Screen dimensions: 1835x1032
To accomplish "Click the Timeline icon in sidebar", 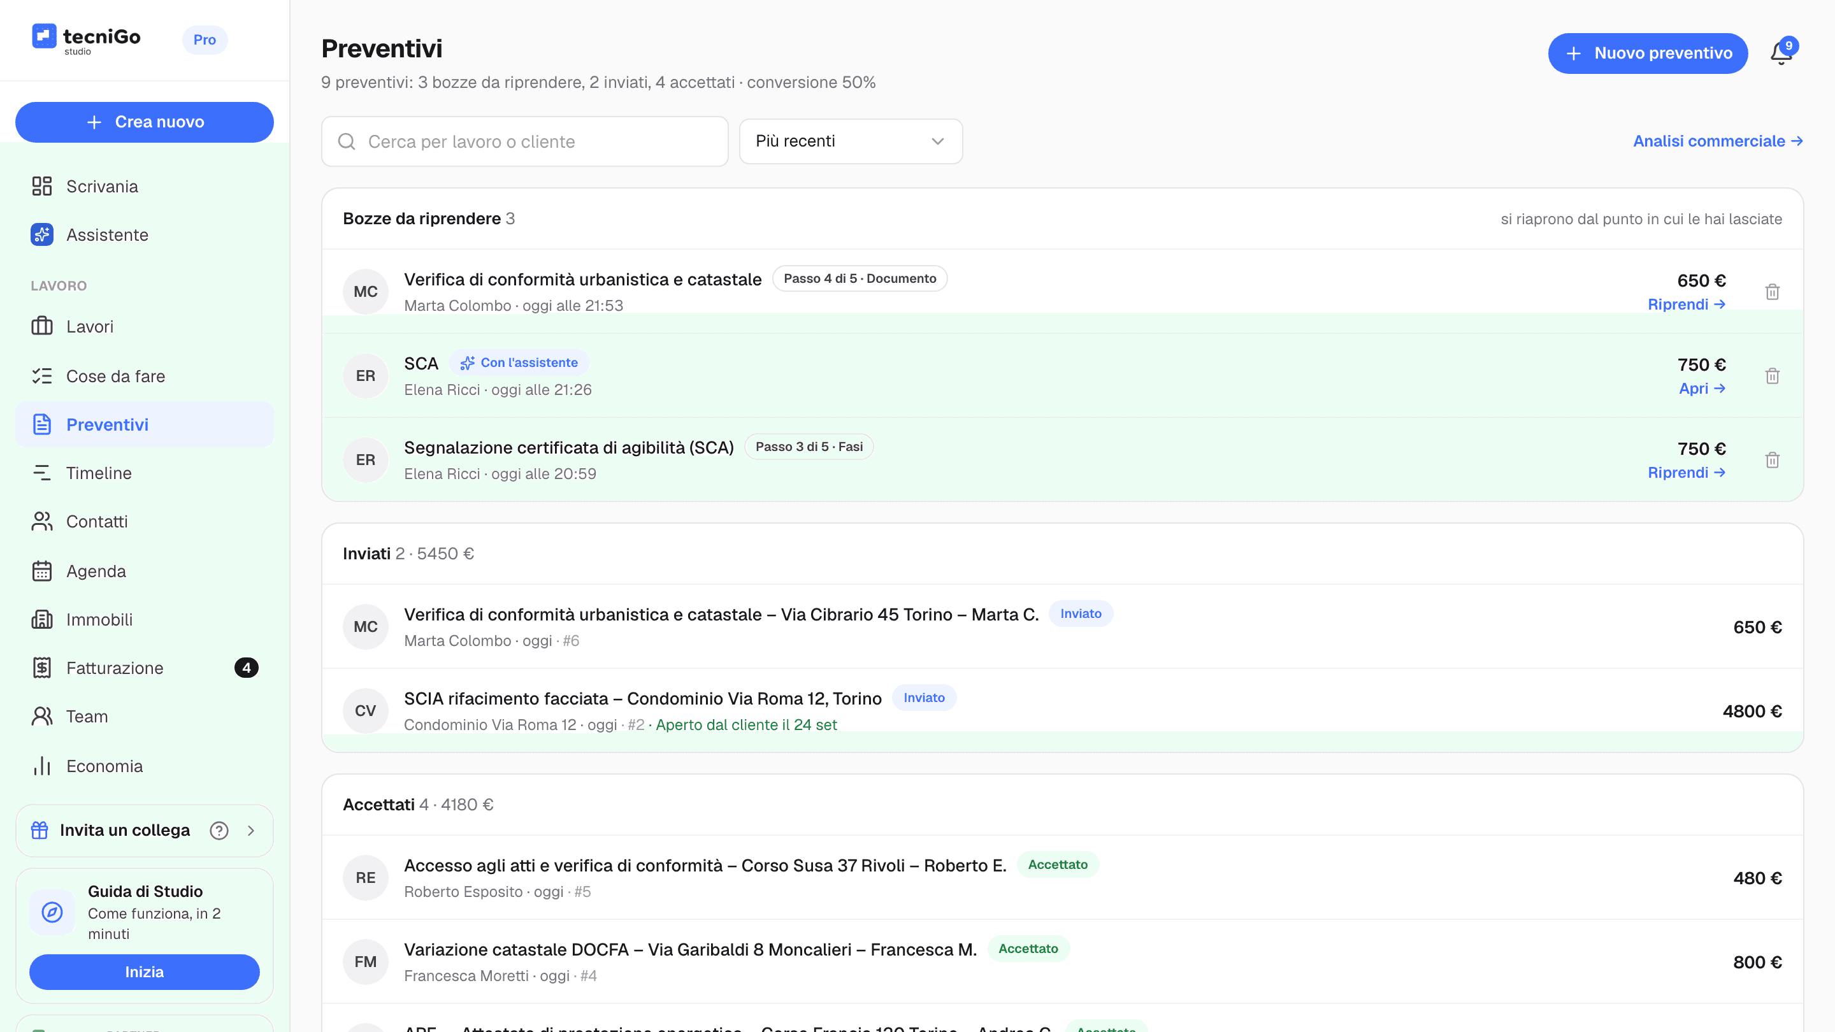I will point(42,473).
